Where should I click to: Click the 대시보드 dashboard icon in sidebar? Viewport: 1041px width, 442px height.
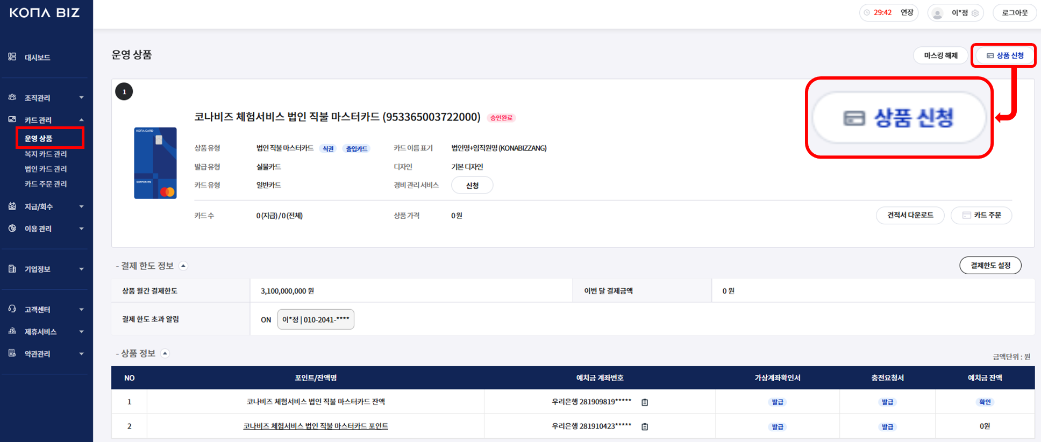point(12,56)
